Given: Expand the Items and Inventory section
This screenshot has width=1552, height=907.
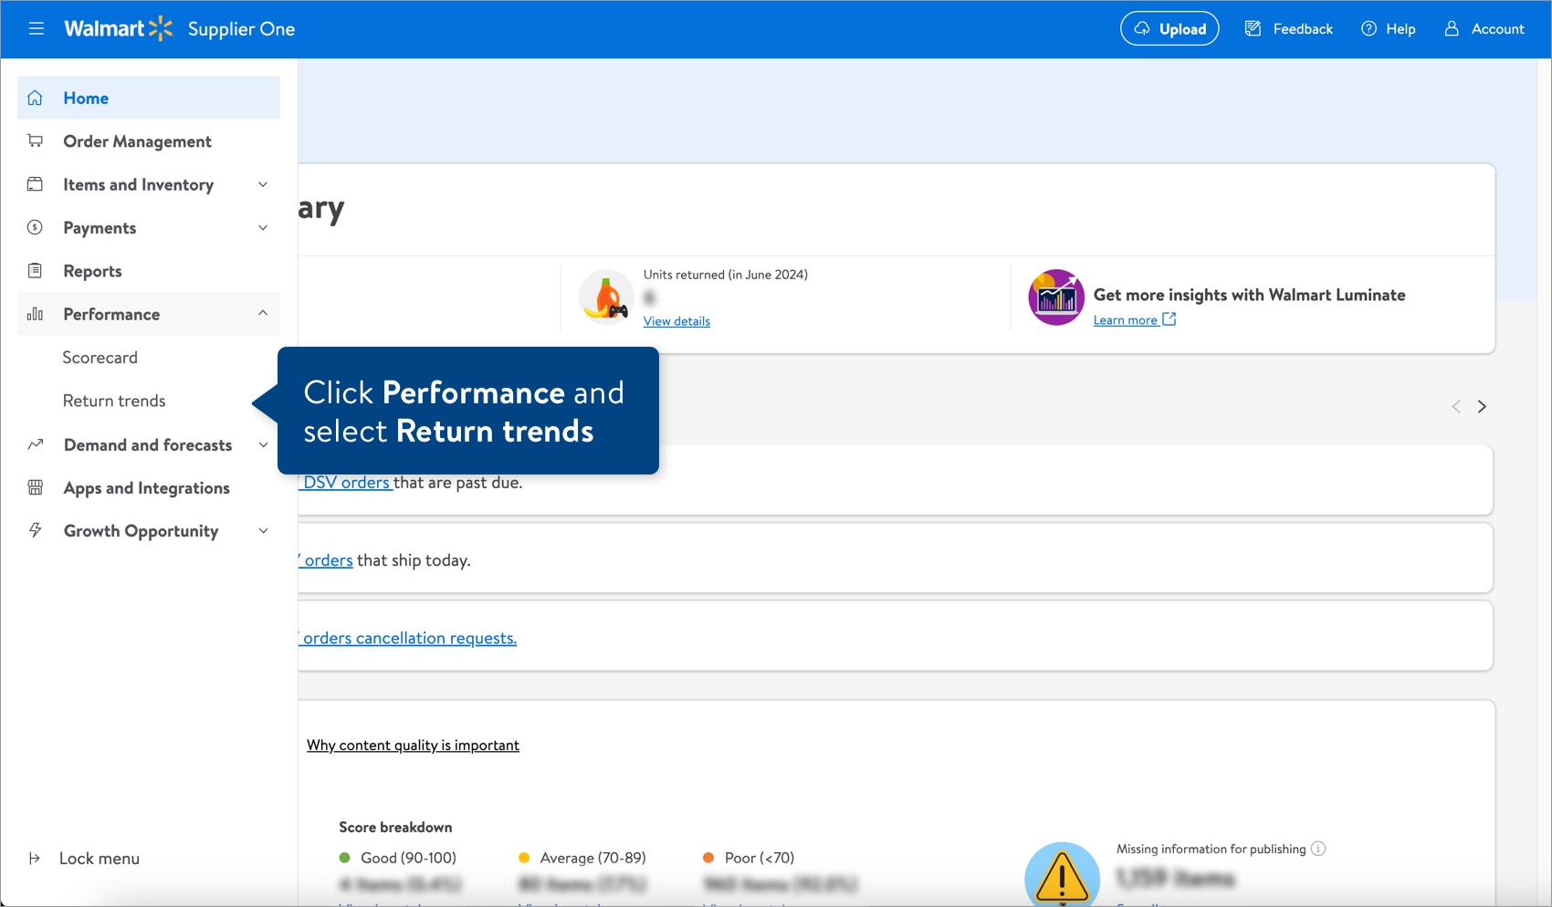Looking at the screenshot, I should 263,183.
